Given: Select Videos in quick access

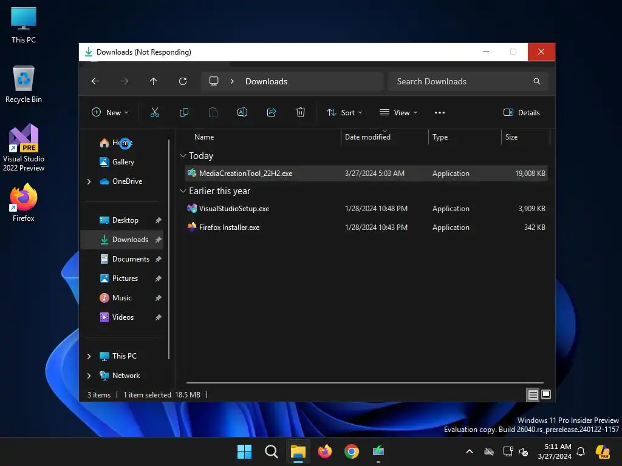Looking at the screenshot, I should coord(121,317).
